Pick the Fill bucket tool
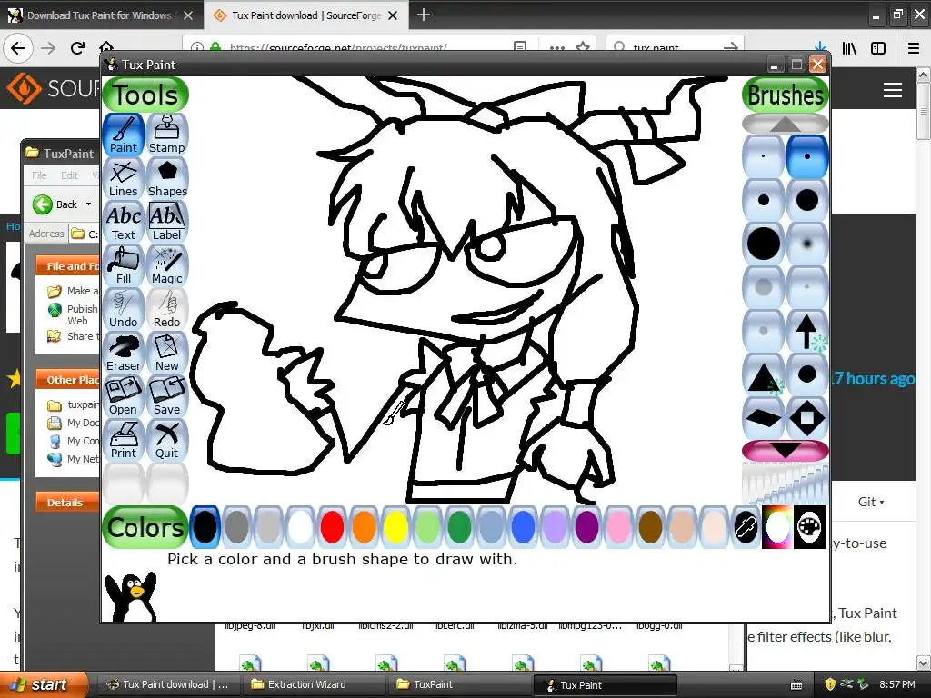The image size is (931, 698). 124,266
